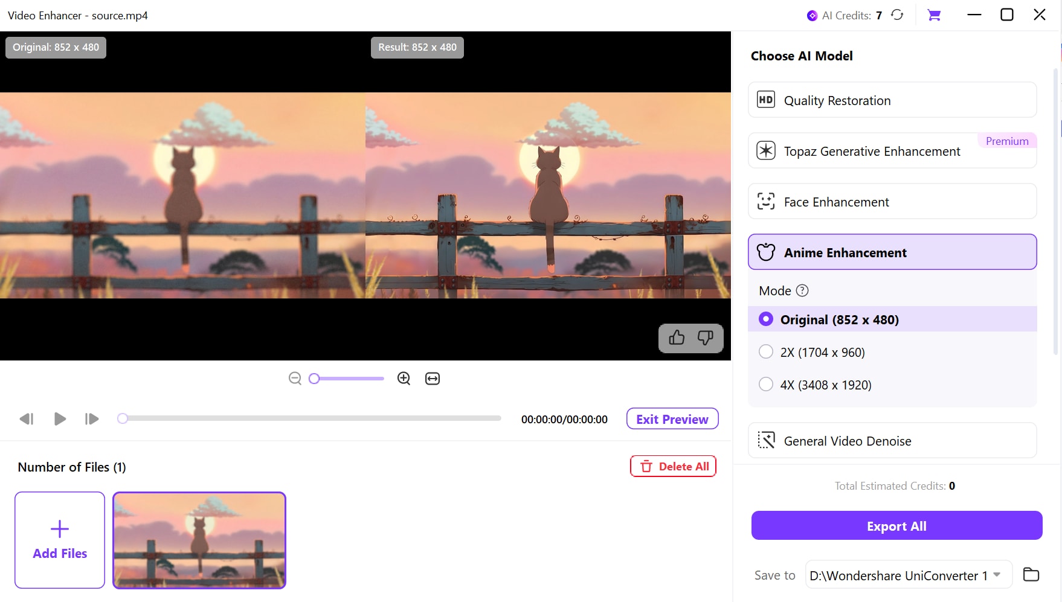Click the Choose AI Model heading

(x=802, y=56)
